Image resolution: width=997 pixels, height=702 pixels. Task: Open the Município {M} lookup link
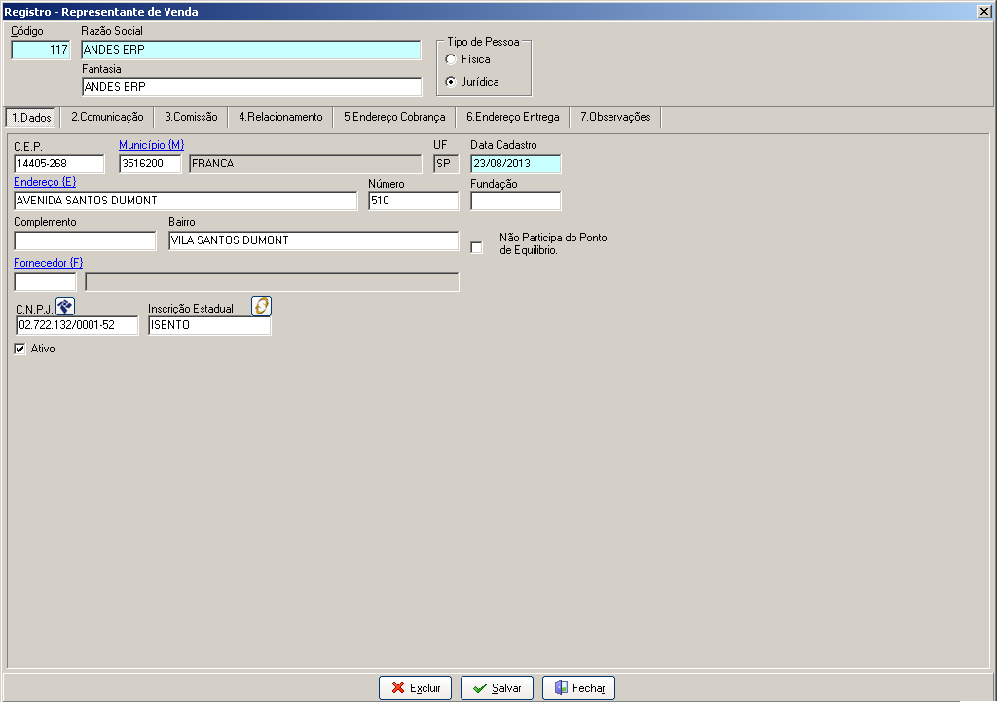(x=151, y=146)
